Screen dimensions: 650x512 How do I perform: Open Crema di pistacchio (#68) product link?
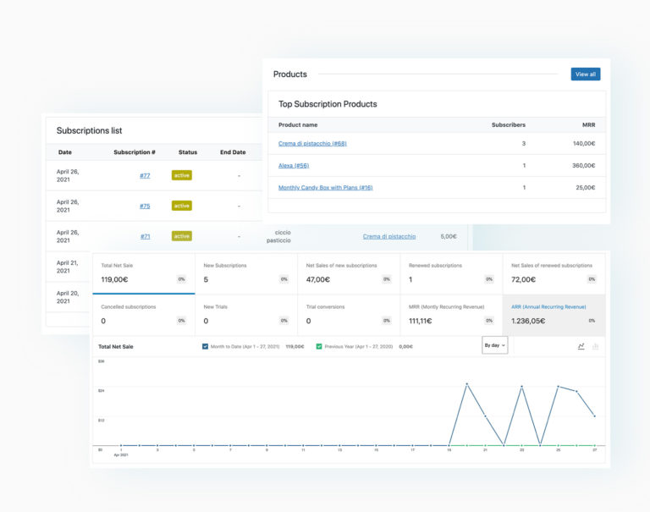click(312, 144)
